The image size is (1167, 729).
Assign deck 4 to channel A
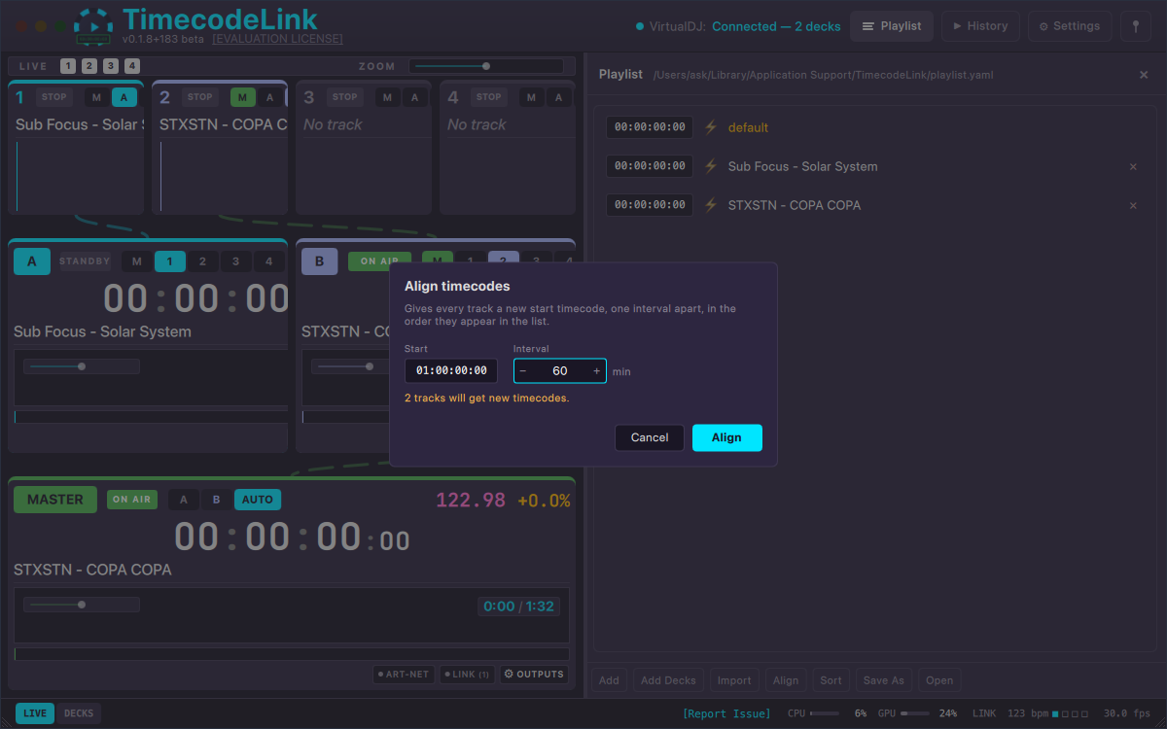(x=268, y=261)
